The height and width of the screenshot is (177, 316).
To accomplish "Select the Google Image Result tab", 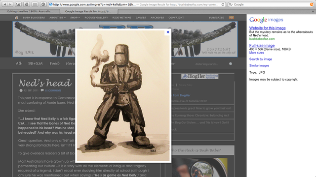I will [88, 11].
